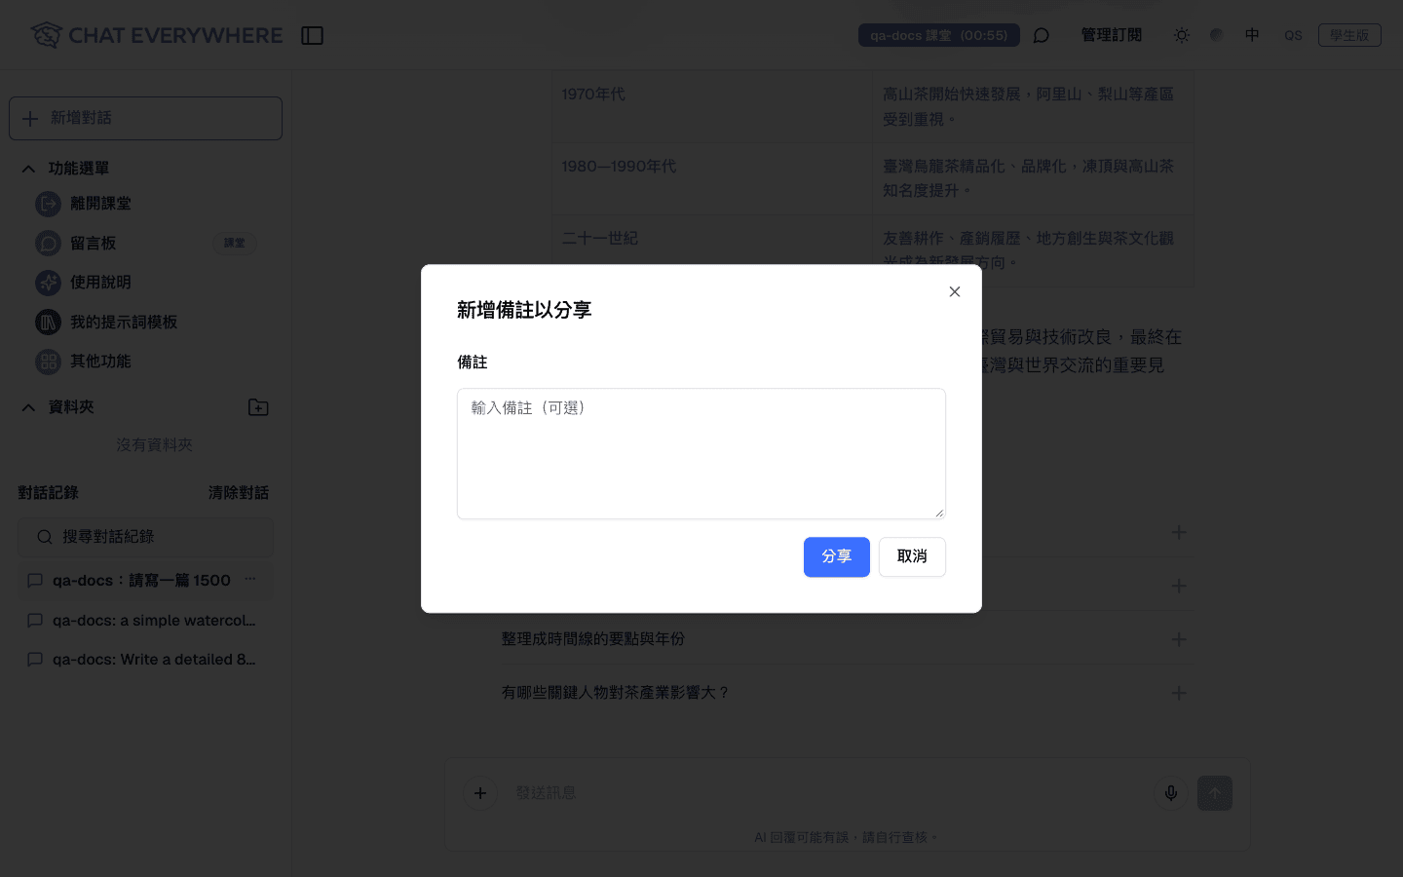The image size is (1403, 877).
Task: Click the 搜尋對話紀錄 search field
Action: click(146, 537)
